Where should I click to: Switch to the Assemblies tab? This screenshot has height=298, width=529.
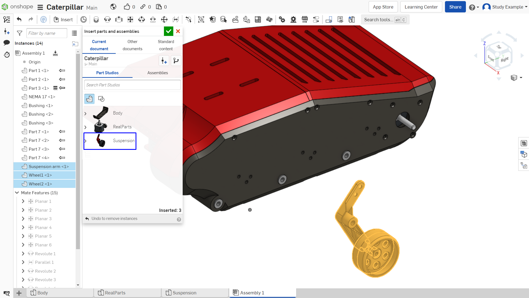(x=158, y=73)
